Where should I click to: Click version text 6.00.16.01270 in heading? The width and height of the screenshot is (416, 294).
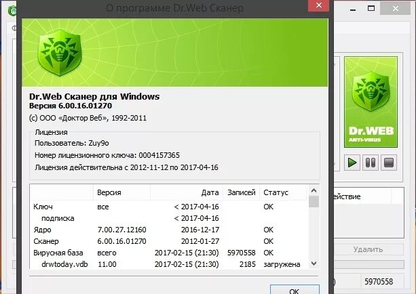click(85, 106)
